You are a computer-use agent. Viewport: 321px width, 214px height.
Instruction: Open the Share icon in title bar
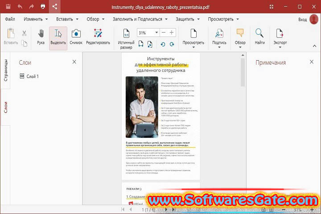[x=54, y=7]
